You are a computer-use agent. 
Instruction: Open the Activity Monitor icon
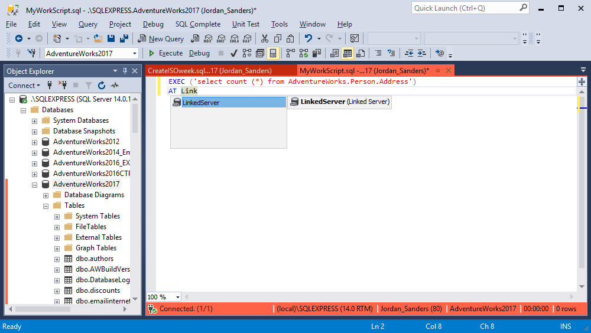click(x=354, y=38)
